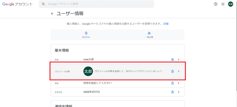The width and height of the screenshot is (237, 107).
Task: Click the people icon in 名前 row
Action: point(172,59)
